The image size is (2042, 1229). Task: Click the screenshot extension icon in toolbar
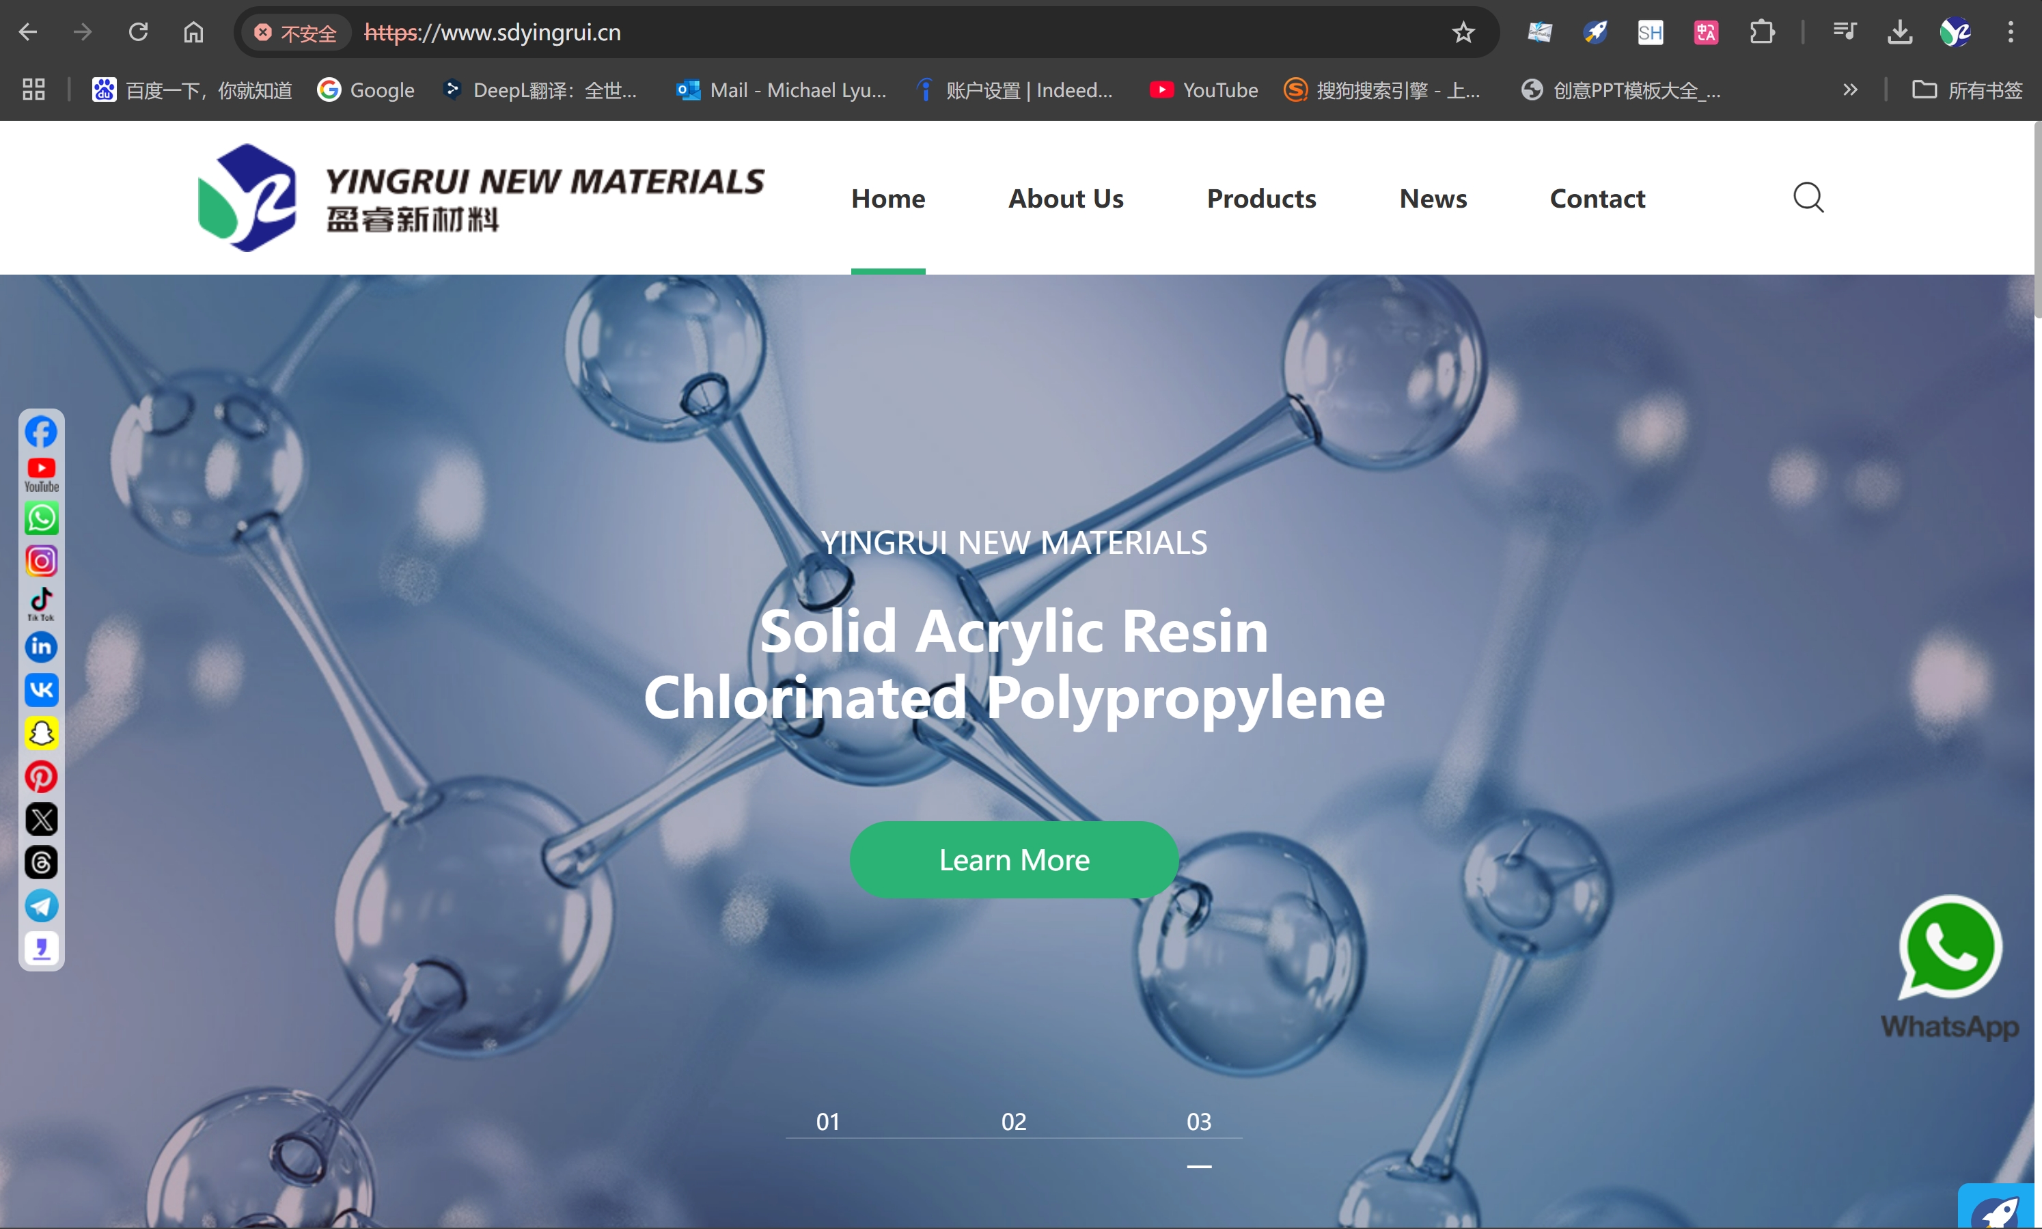pos(1539,32)
